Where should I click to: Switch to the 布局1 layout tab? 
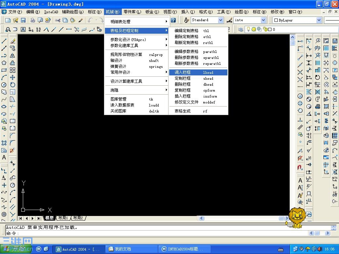[x=63, y=218]
